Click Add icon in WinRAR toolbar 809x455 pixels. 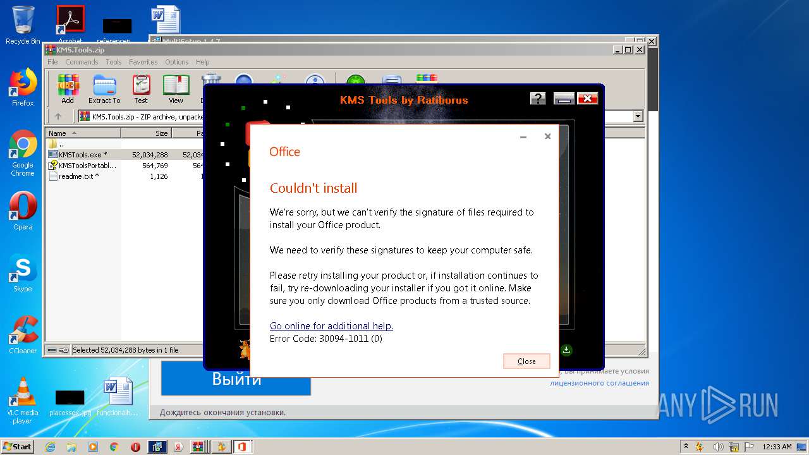pyautogui.click(x=68, y=89)
